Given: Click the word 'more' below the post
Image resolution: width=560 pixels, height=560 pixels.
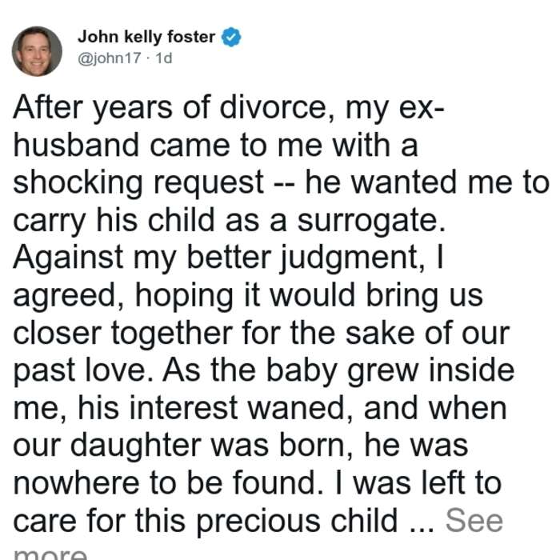Looking at the screenshot, I should pyautogui.click(x=50, y=553).
